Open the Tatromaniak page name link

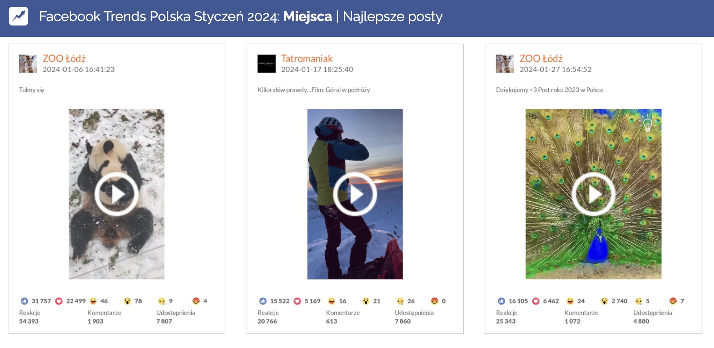307,59
